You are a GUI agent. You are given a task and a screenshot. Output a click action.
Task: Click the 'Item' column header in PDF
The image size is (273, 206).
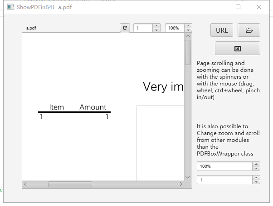click(56, 107)
